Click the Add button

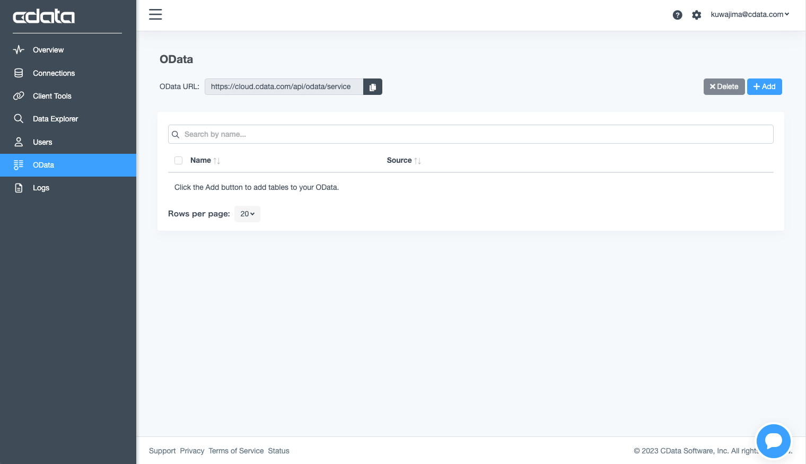(764, 86)
